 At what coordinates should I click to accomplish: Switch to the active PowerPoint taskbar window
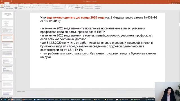[x=16, y=100]
